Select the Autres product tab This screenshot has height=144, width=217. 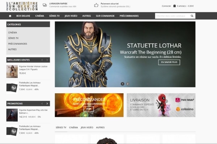tap(100, 127)
